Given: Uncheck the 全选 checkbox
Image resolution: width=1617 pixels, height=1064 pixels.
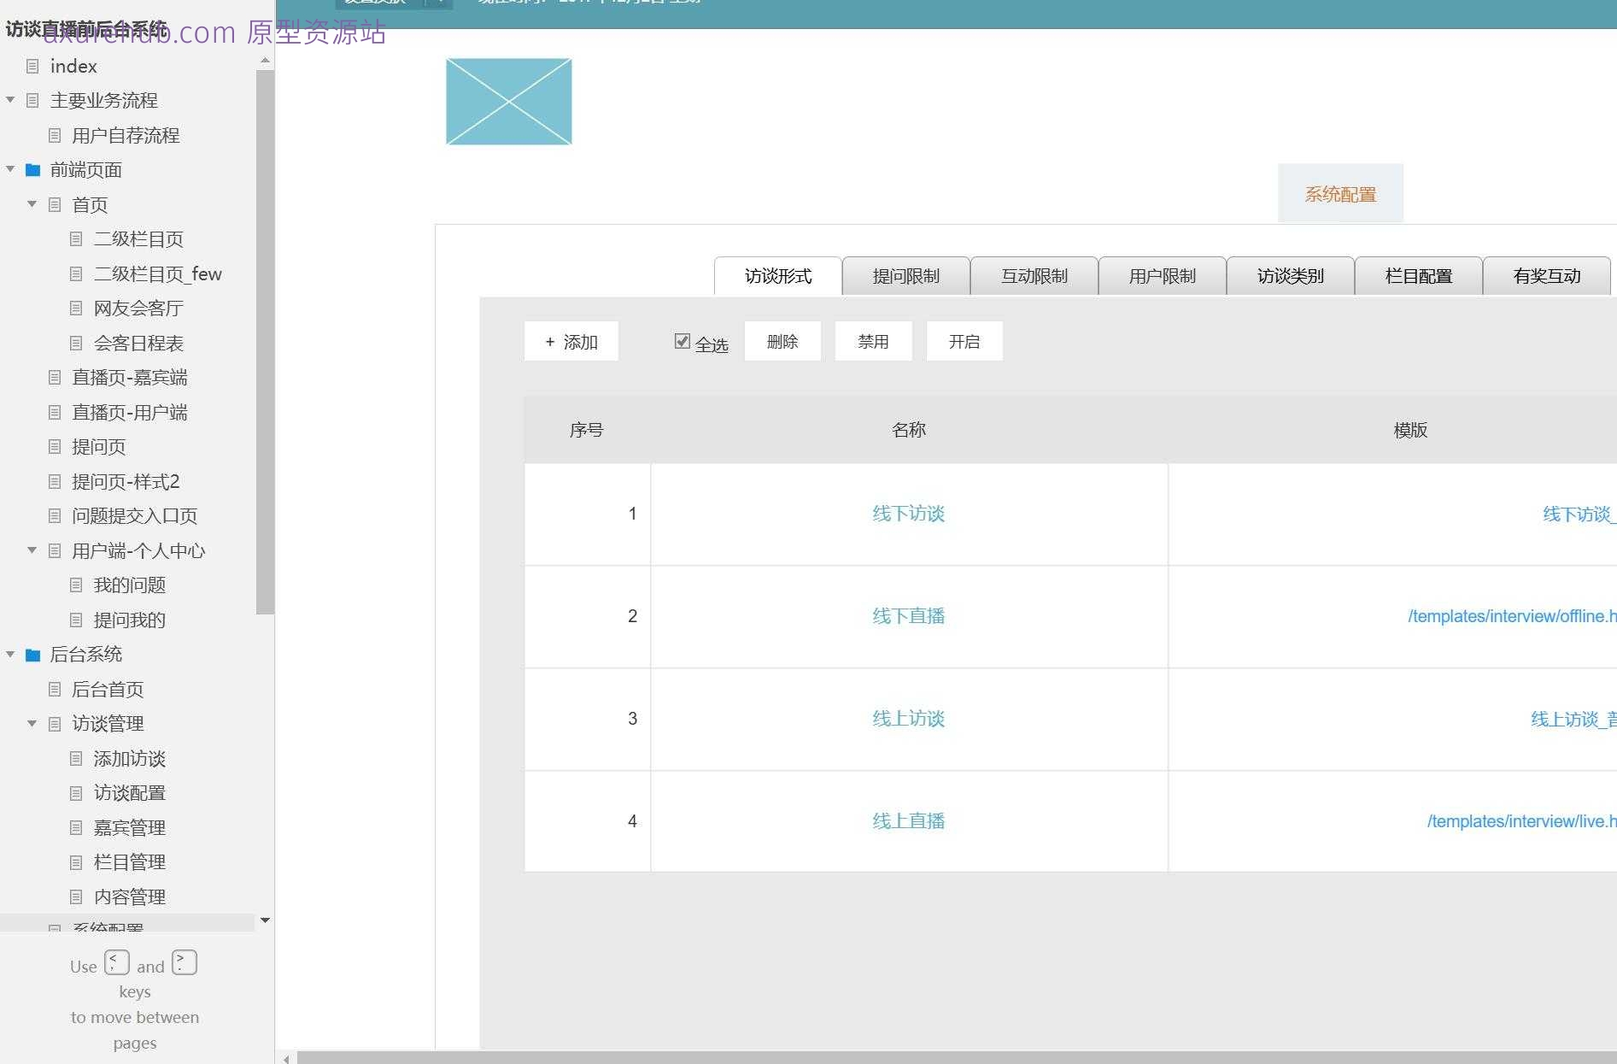Looking at the screenshot, I should (x=681, y=340).
